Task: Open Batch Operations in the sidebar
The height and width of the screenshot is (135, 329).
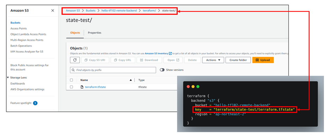Action: point(21,46)
